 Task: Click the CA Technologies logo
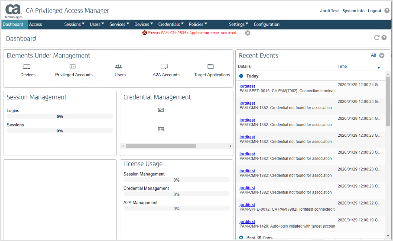[x=13, y=11]
